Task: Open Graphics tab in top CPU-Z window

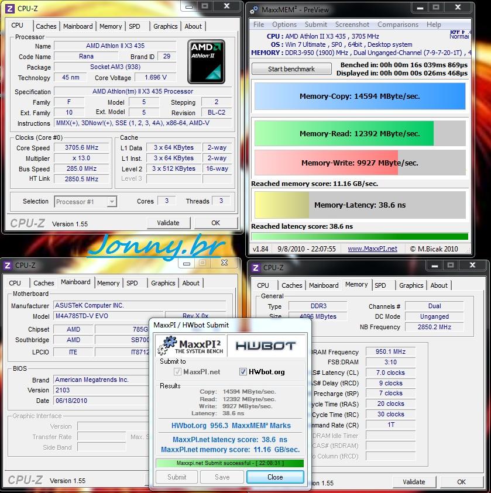Action: [166, 26]
